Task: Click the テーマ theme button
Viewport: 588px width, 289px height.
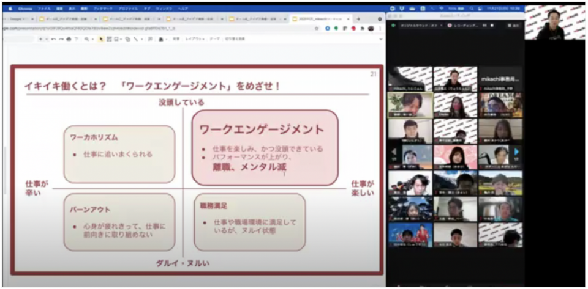Action: [x=214, y=39]
